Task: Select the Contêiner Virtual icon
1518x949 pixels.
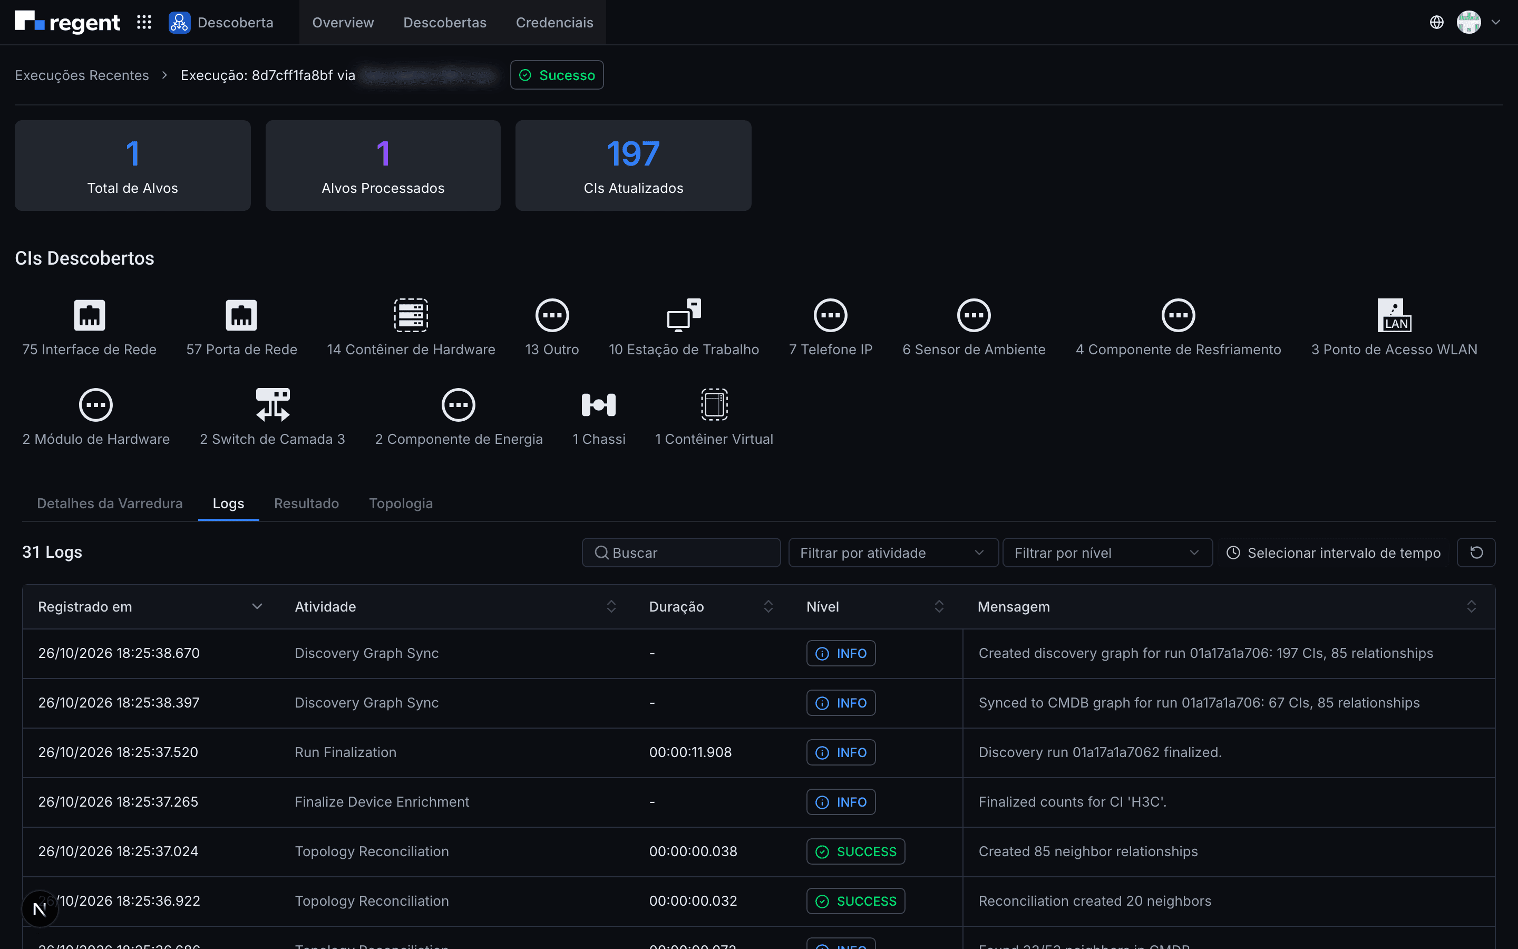Action: 714,405
